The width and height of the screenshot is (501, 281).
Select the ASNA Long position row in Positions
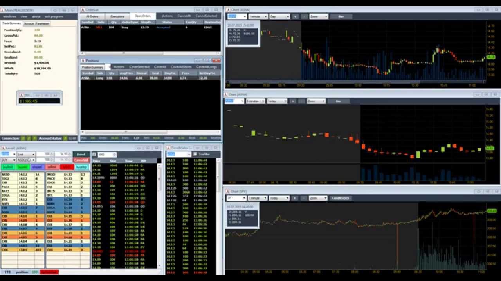[150, 78]
